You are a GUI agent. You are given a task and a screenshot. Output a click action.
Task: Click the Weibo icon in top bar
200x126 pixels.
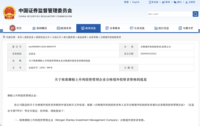(163, 2)
